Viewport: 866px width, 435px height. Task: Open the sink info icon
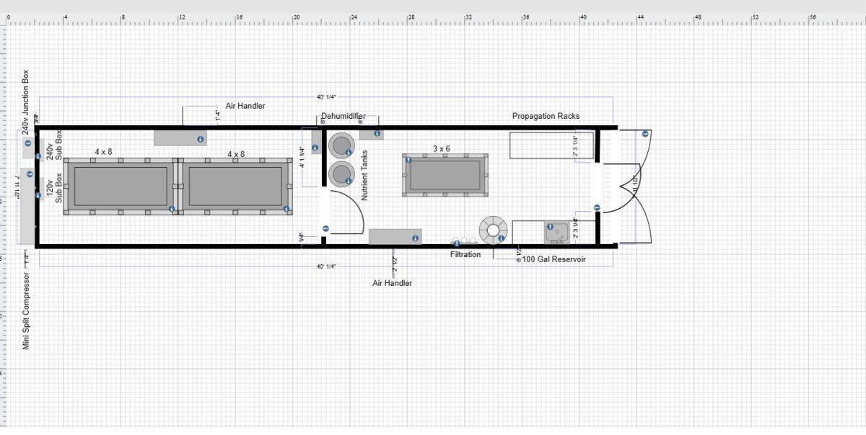pos(551,227)
